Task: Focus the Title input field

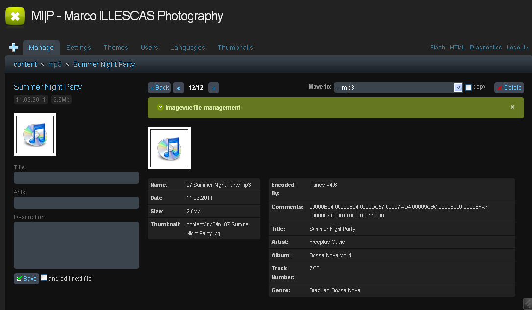Action: (76, 178)
